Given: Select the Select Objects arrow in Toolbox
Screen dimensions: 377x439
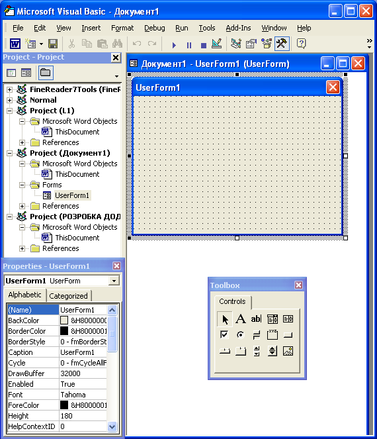Looking at the screenshot, I should coord(225,319).
